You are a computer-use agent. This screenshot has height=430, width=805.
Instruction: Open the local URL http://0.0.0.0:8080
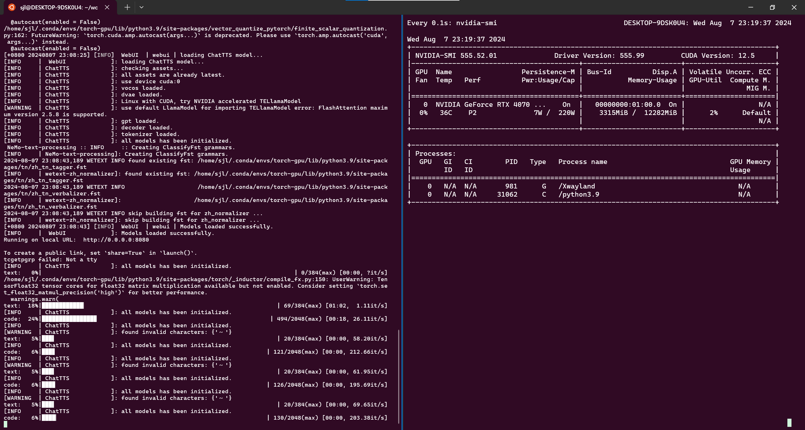(x=116, y=240)
